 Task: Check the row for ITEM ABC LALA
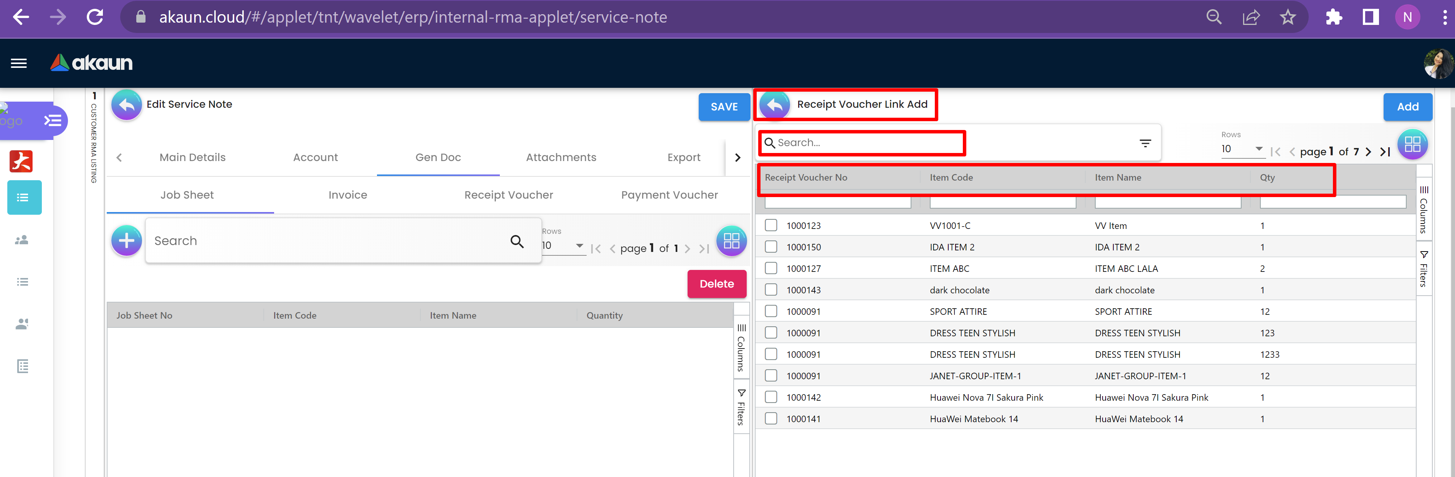(x=770, y=268)
